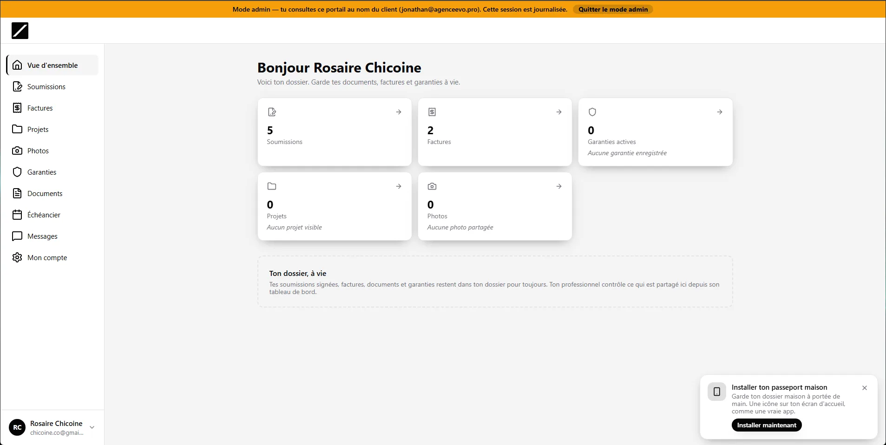Click Aucune photo partagée text

tap(460, 227)
